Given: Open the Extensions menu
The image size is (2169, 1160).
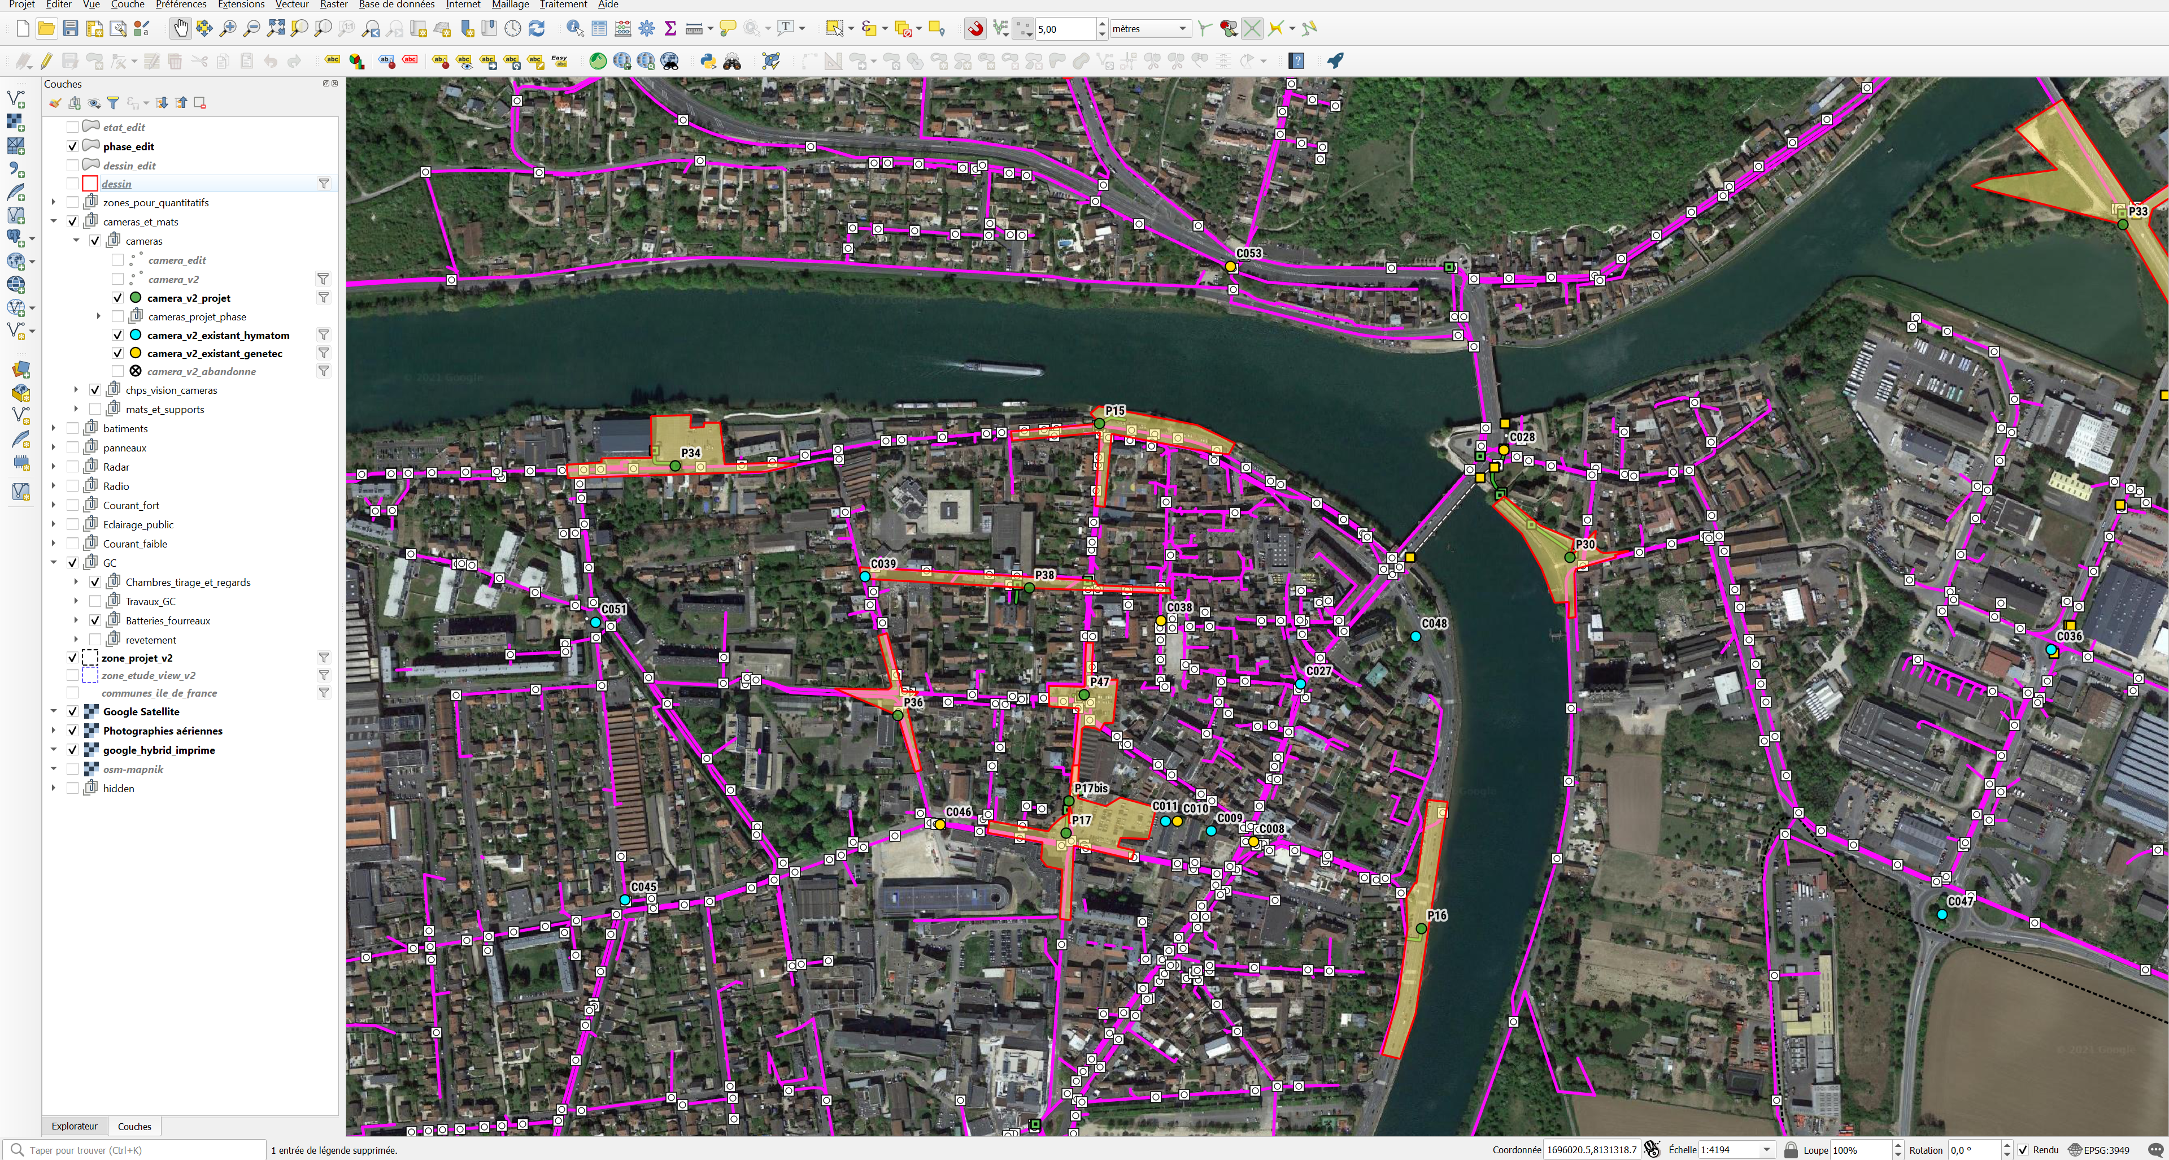Looking at the screenshot, I should [x=241, y=4].
